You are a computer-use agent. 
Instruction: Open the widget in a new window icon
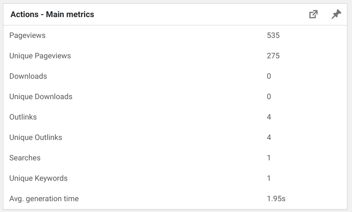[313, 14]
